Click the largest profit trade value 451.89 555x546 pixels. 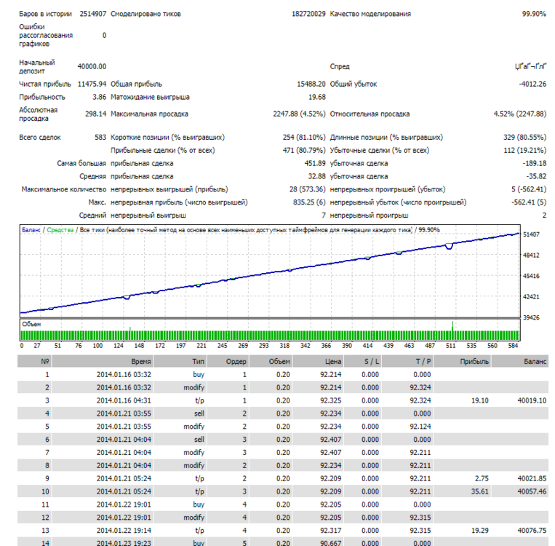point(315,163)
